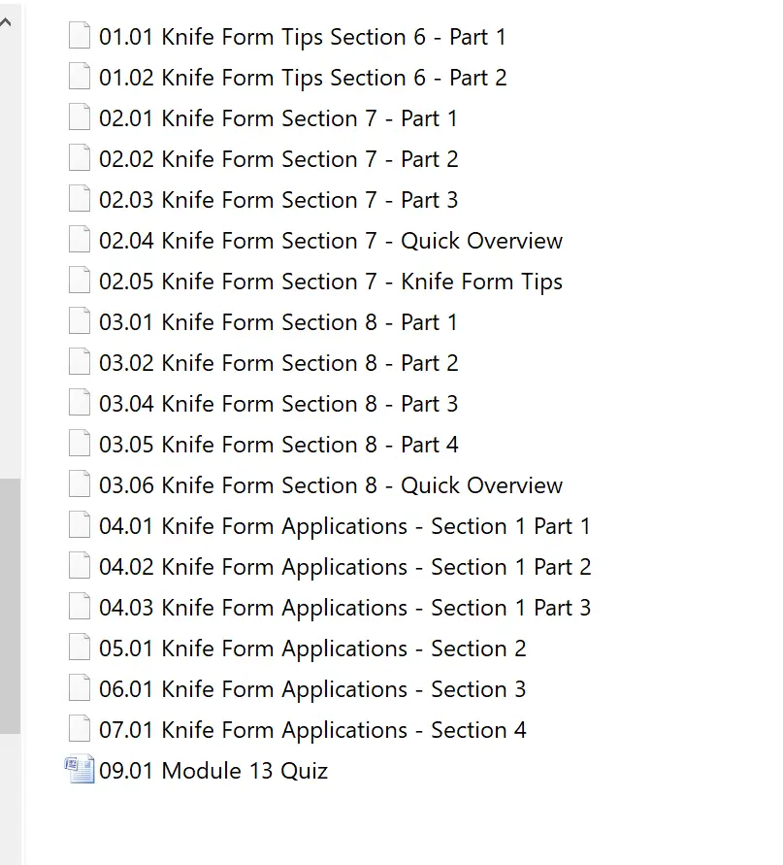Select 03.05 Knife Form Section 8 - Part 4

tap(278, 445)
